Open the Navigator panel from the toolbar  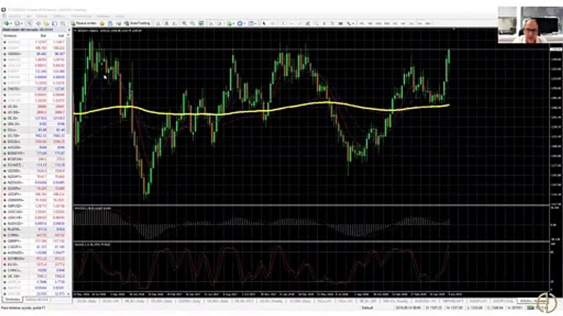(x=45, y=23)
